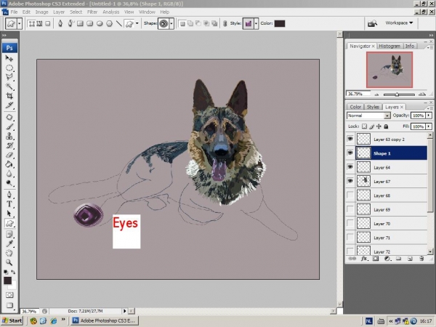Screen dimensions: 436x327
Task: Select the History Brush tool
Action: tap(9, 146)
